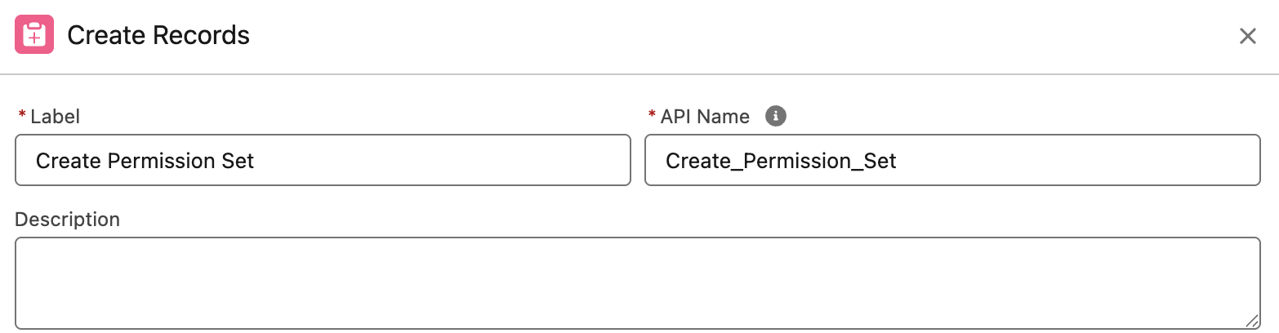The width and height of the screenshot is (1279, 333).
Task: Click the red asterisk beside API Name
Action: point(652,117)
